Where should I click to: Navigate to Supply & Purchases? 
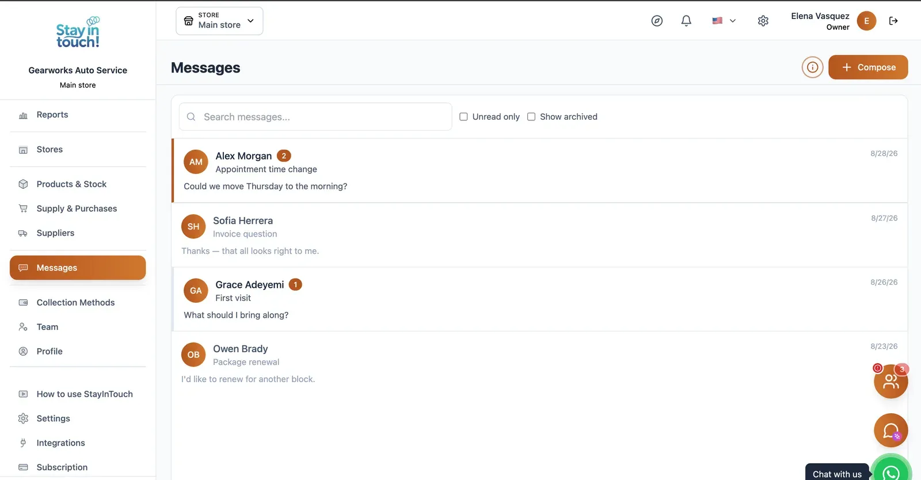tap(78, 208)
